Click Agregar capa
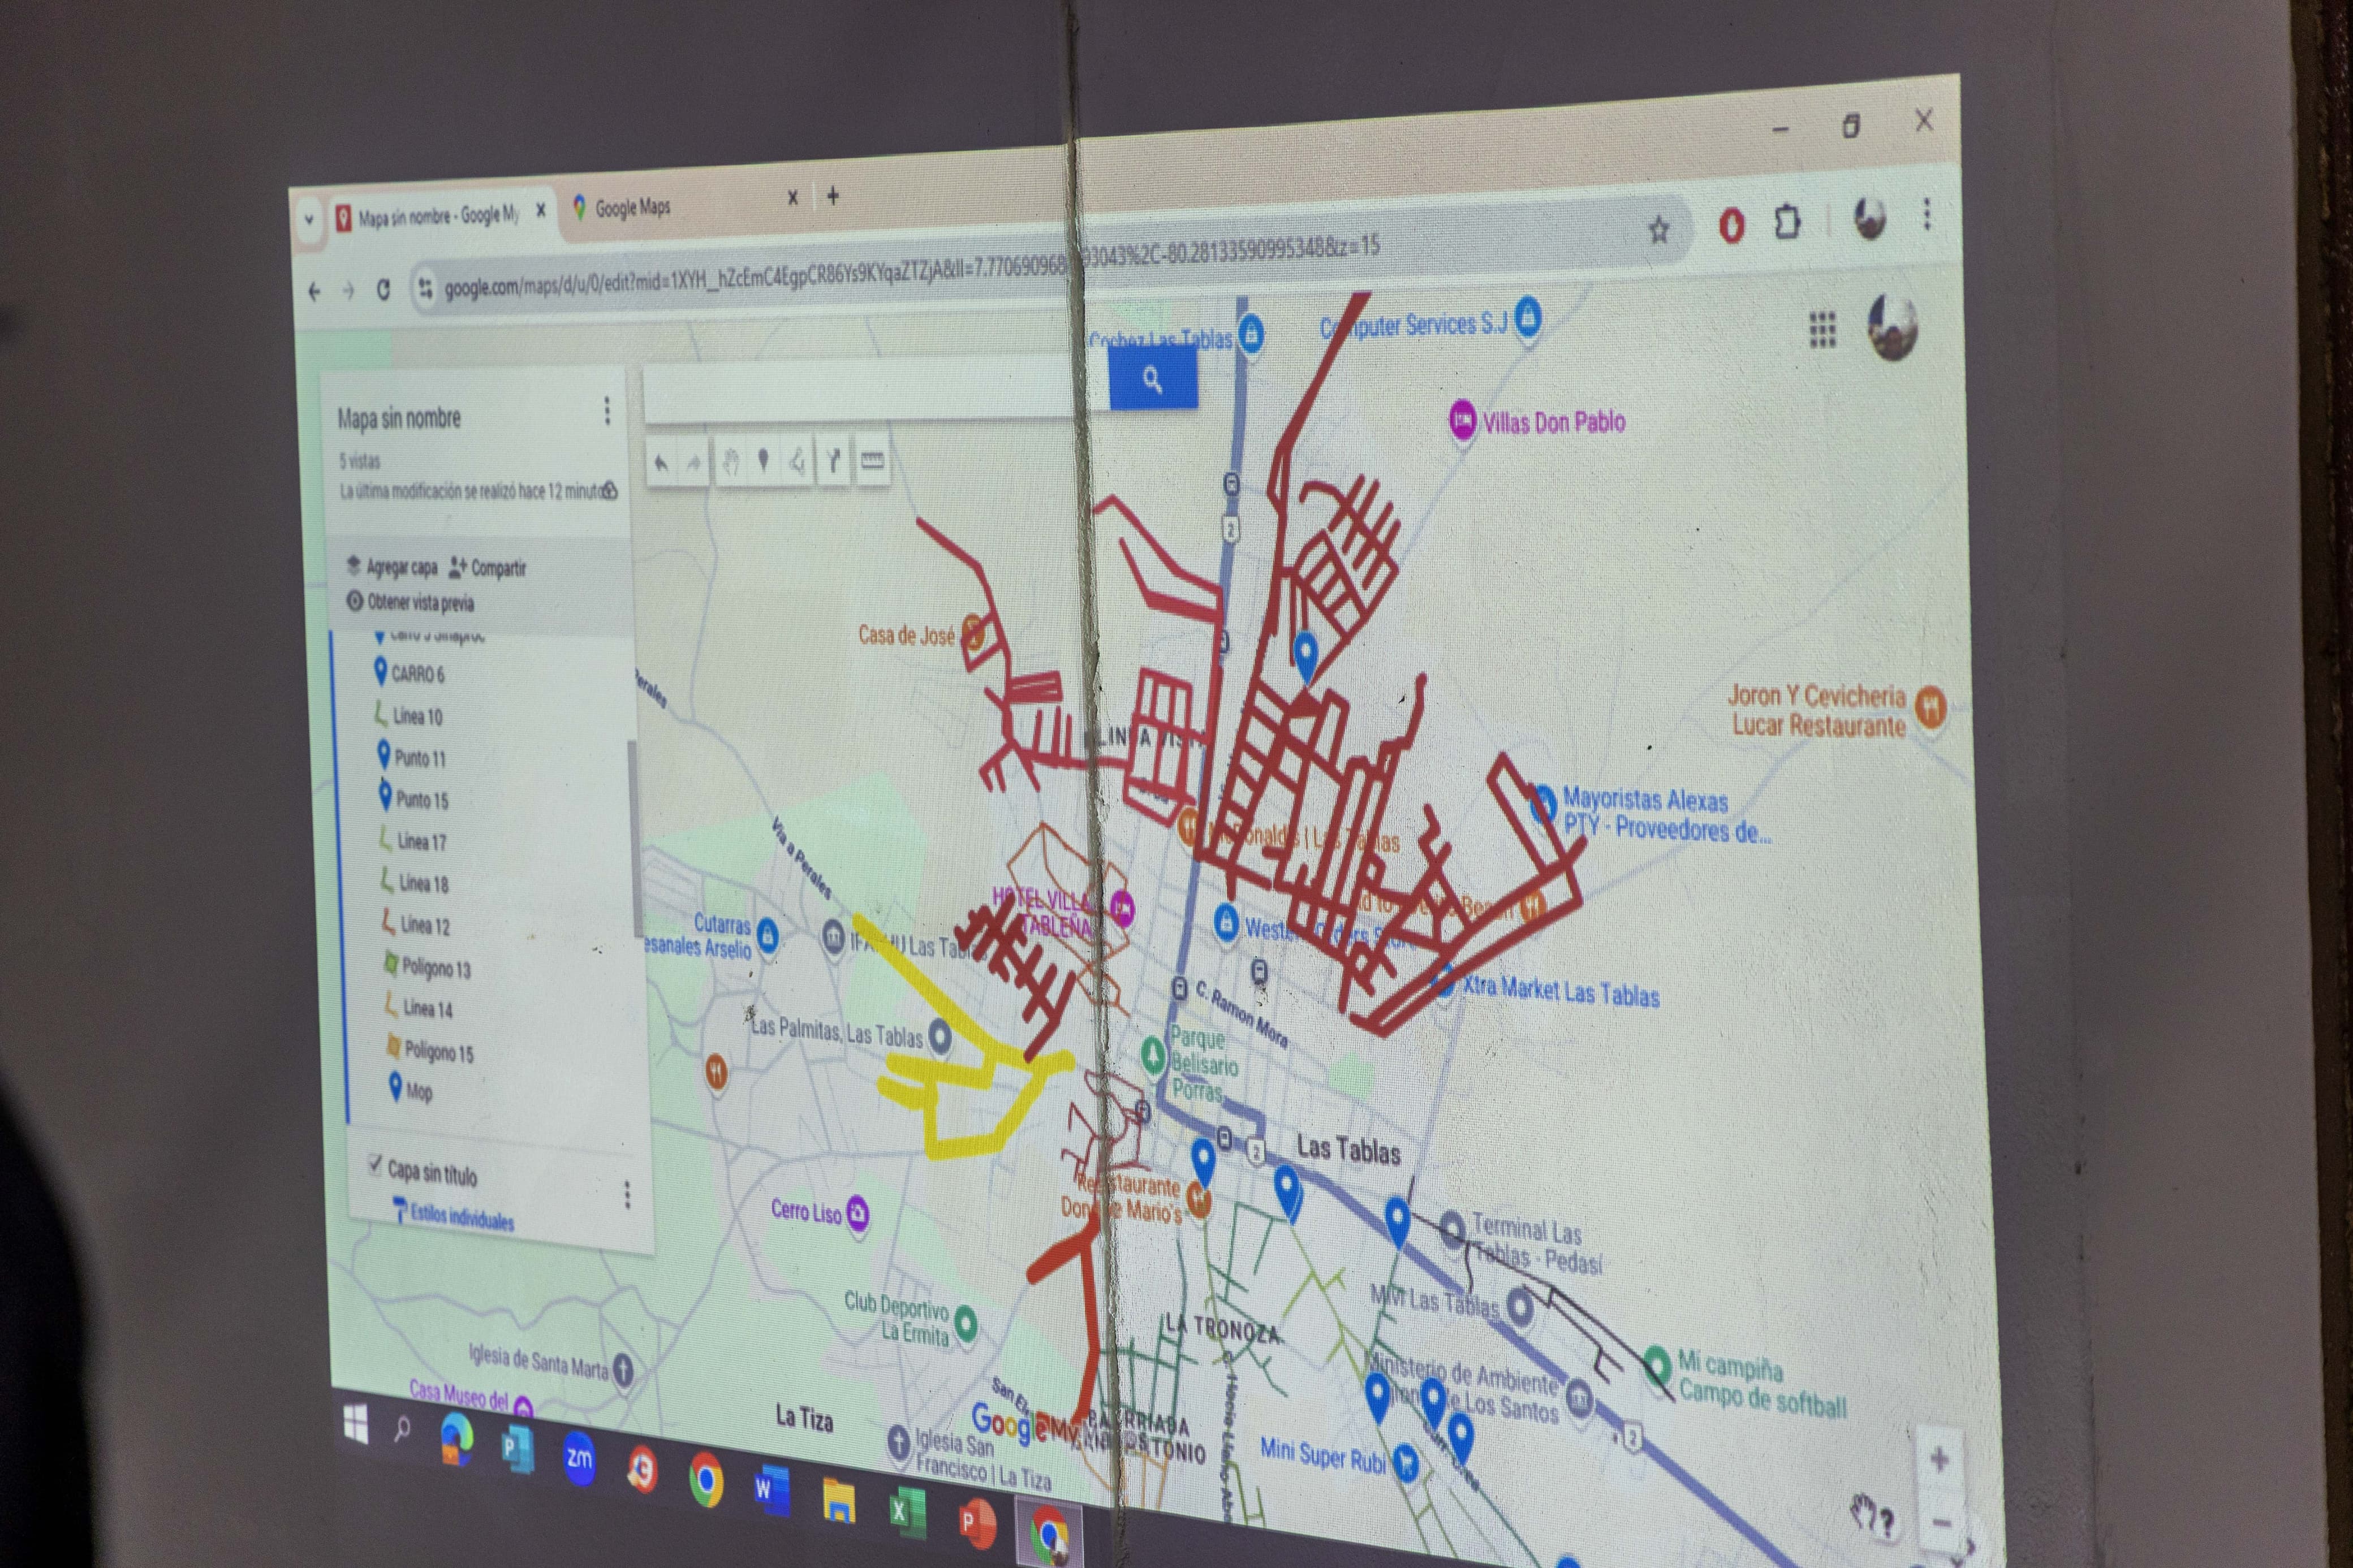The image size is (2353, 1568). 392,567
